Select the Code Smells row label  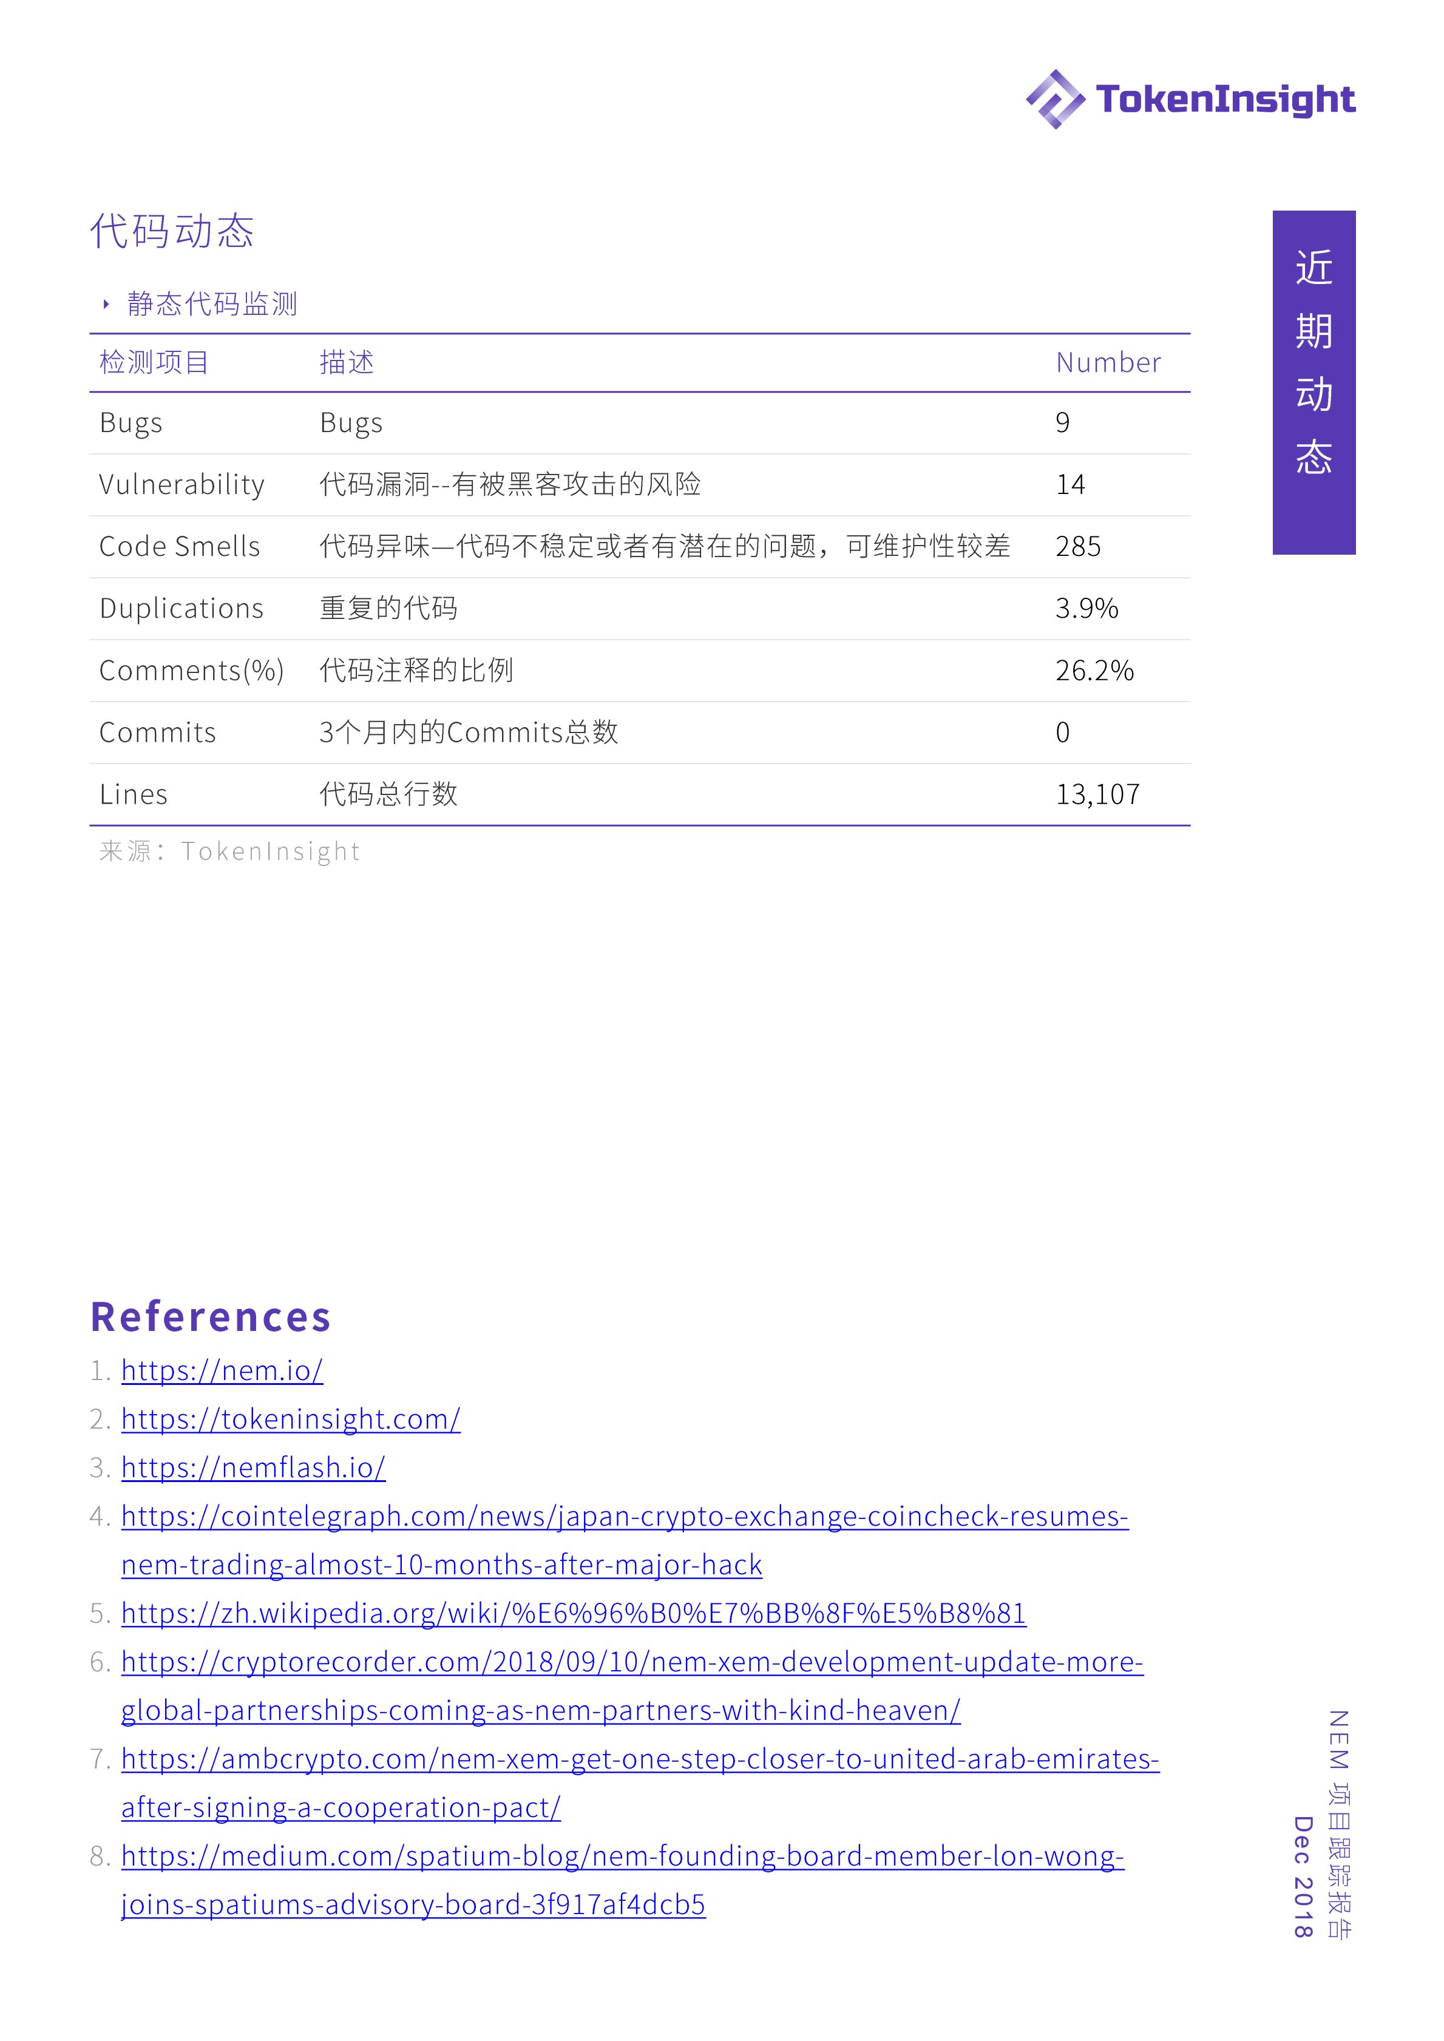click(180, 547)
